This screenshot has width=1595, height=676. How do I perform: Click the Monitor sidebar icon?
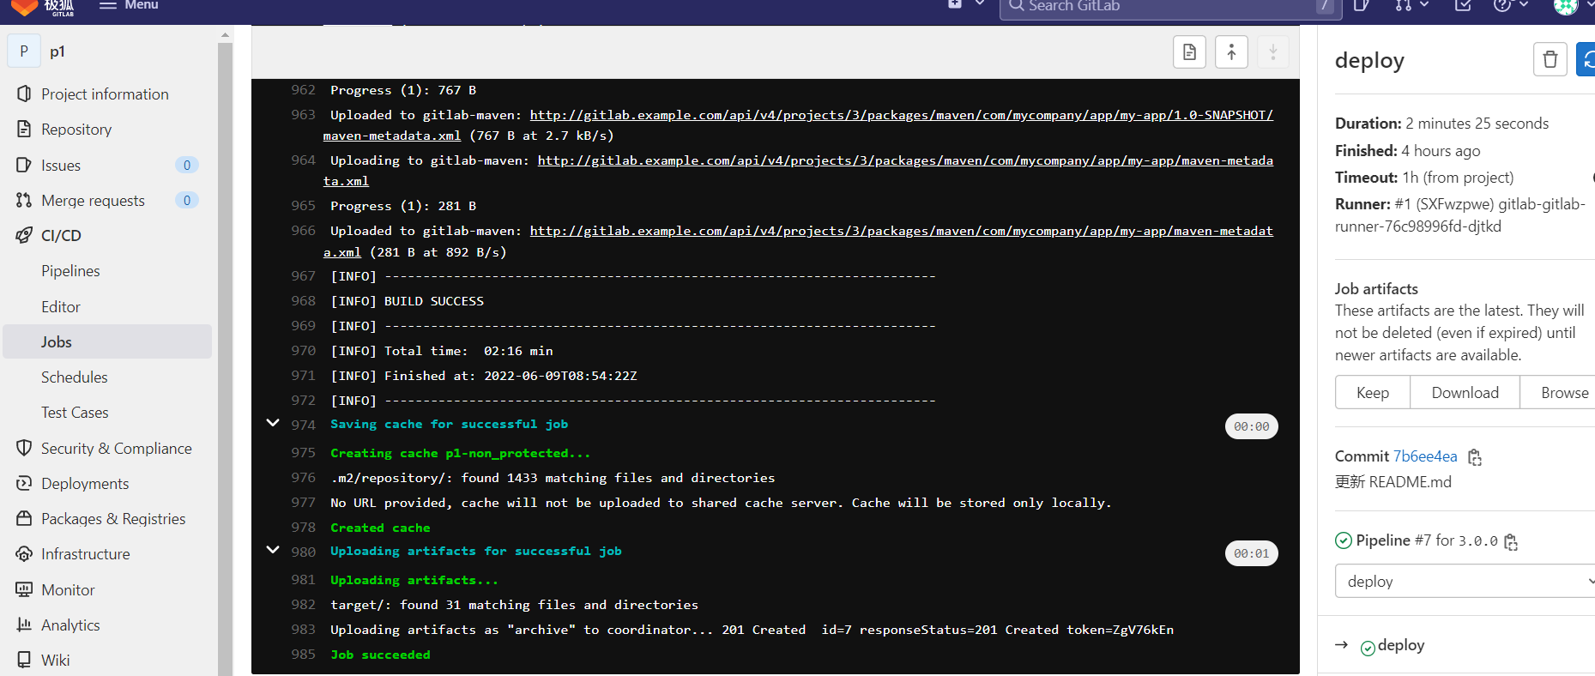(x=24, y=589)
